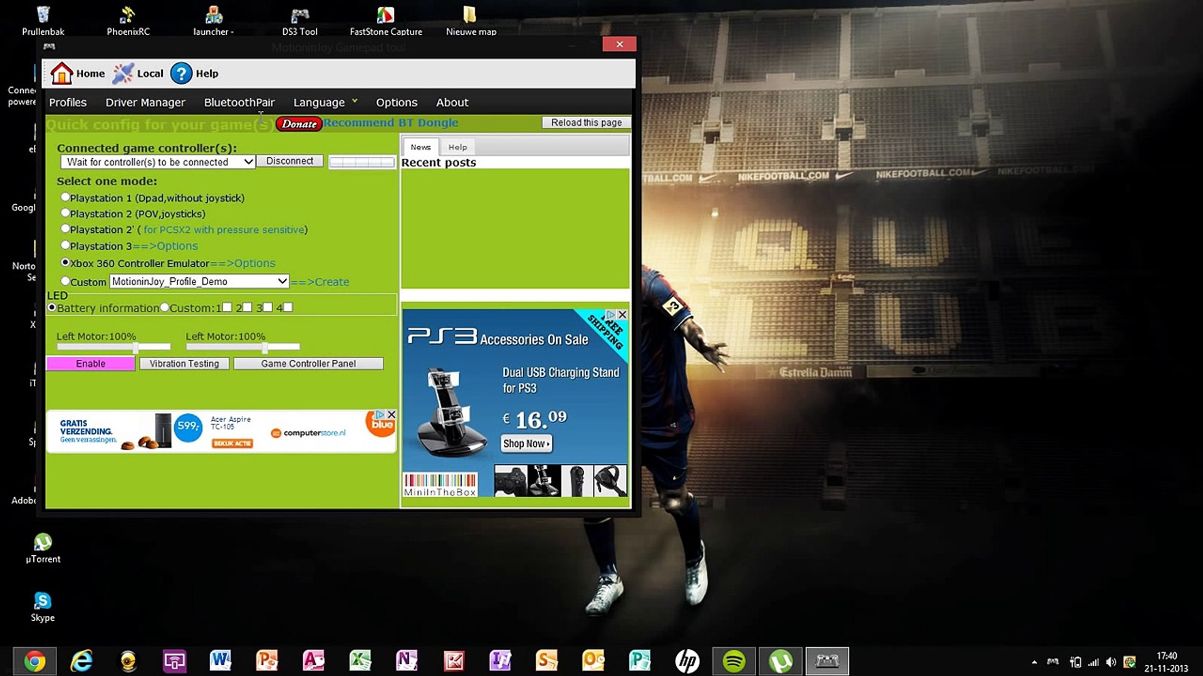Click the first Left Motor slider handle
This screenshot has height=676, width=1203.
point(135,347)
